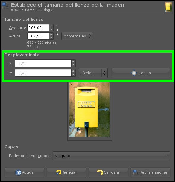This screenshot has width=175, height=182.
Task: Expand the Redimensionar capas dropdown
Action: pos(111,156)
